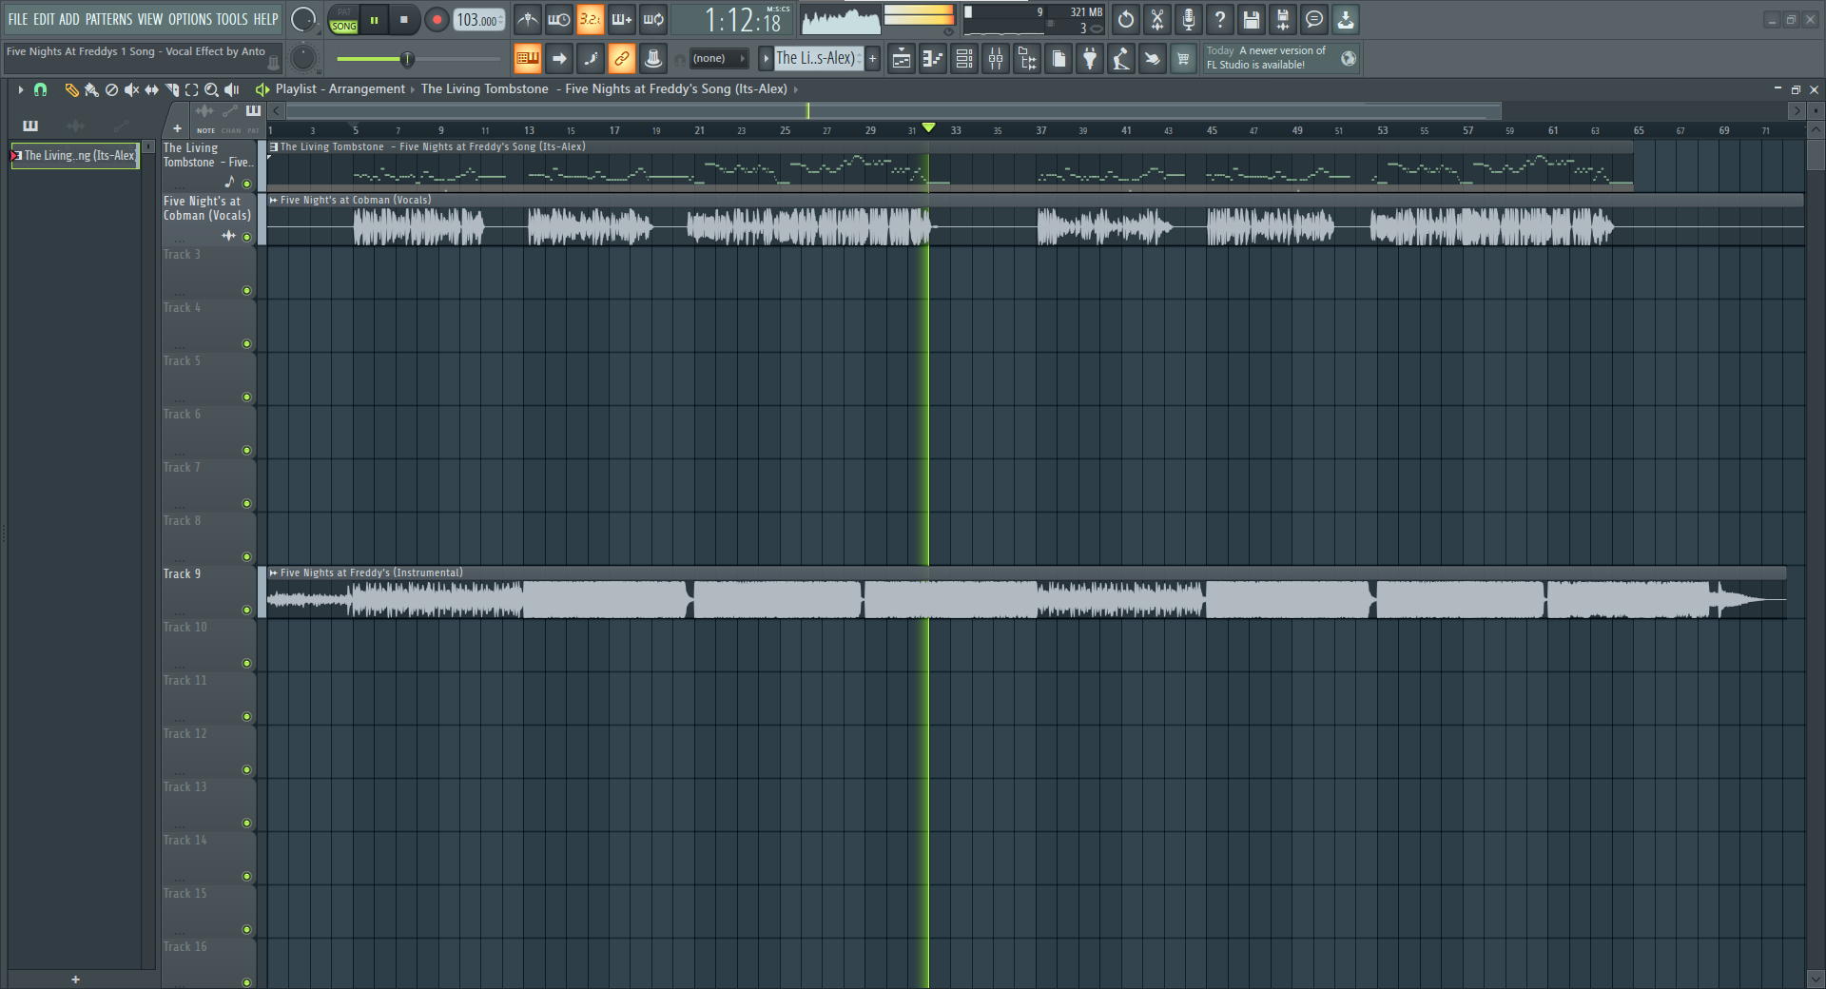
Task: Open the Piano roll icon
Action: click(933, 59)
